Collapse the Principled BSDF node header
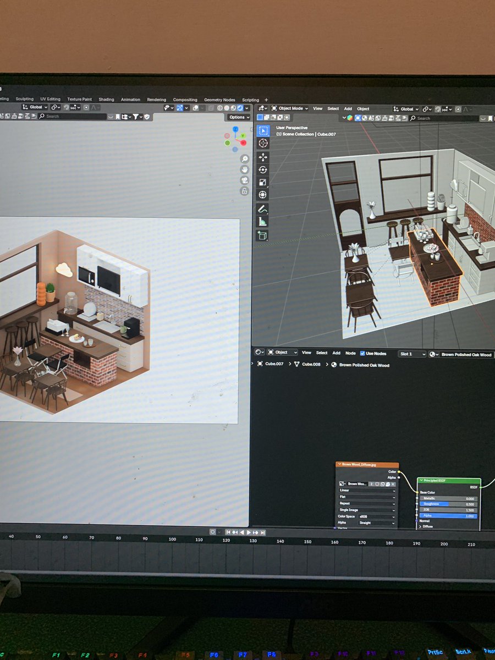Image resolution: width=495 pixels, height=660 pixels. (421, 481)
